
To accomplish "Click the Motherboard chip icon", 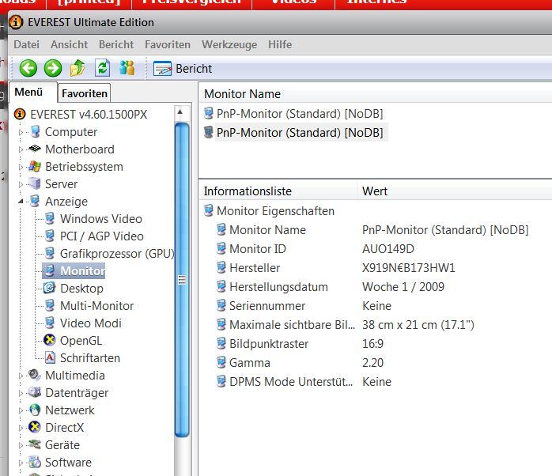I will (x=35, y=148).
